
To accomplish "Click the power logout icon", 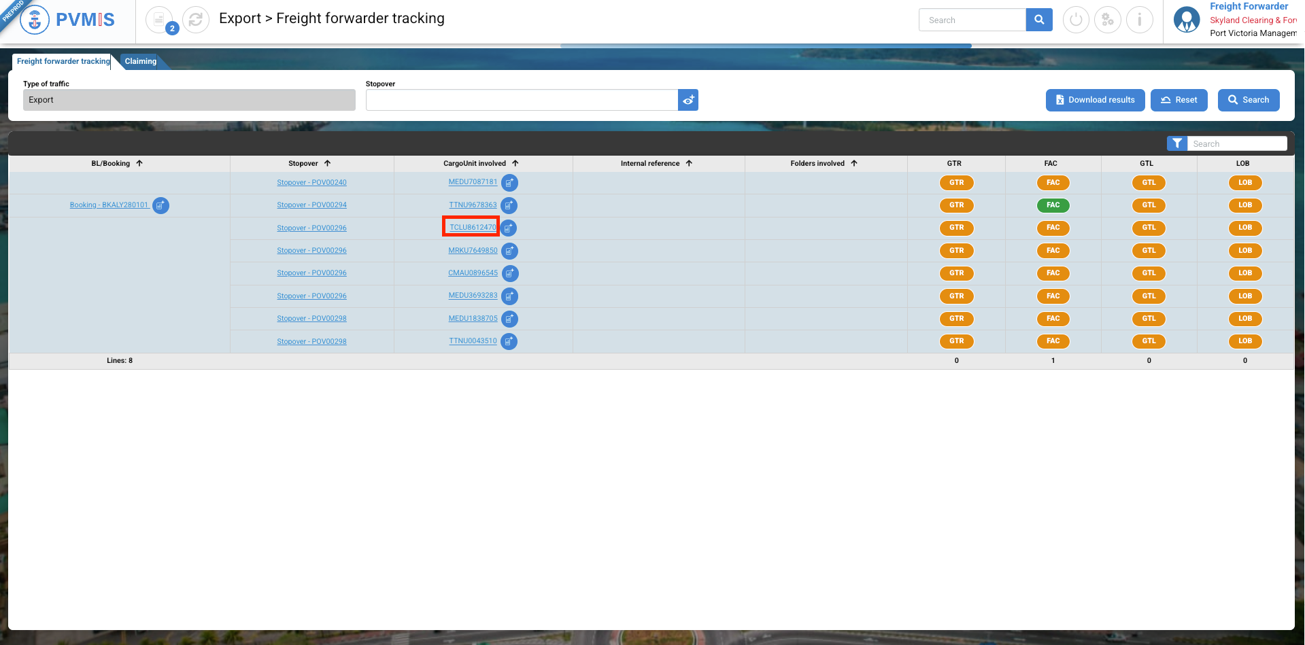I will [x=1076, y=20].
